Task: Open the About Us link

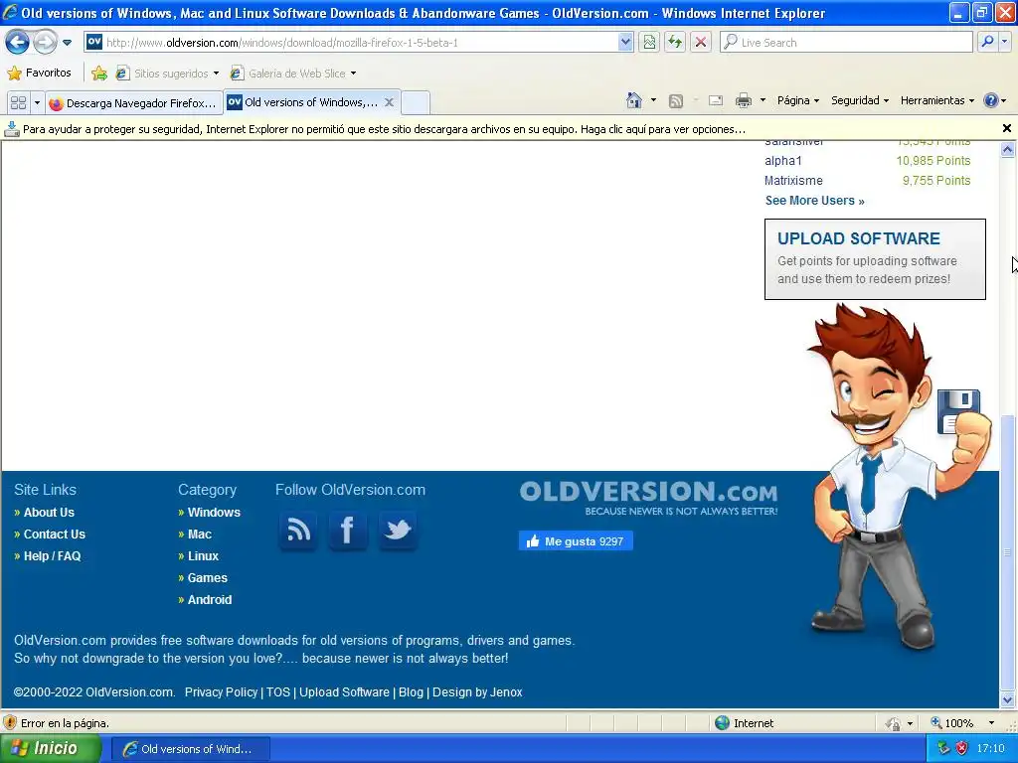Action: (49, 513)
